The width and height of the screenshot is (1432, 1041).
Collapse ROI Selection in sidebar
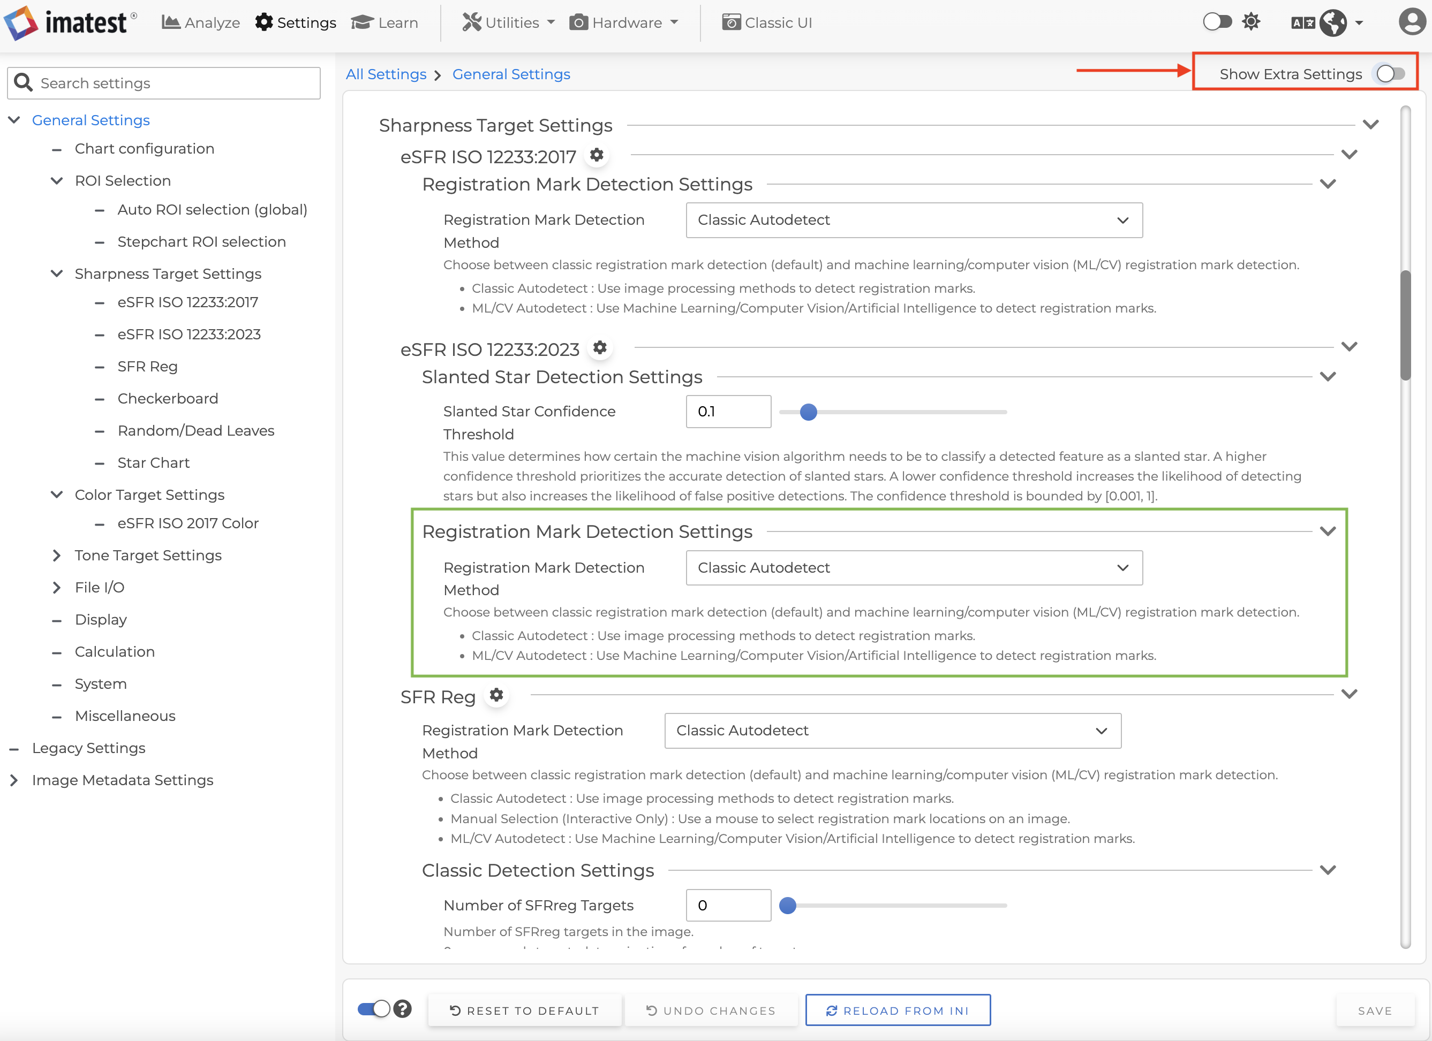tap(57, 181)
